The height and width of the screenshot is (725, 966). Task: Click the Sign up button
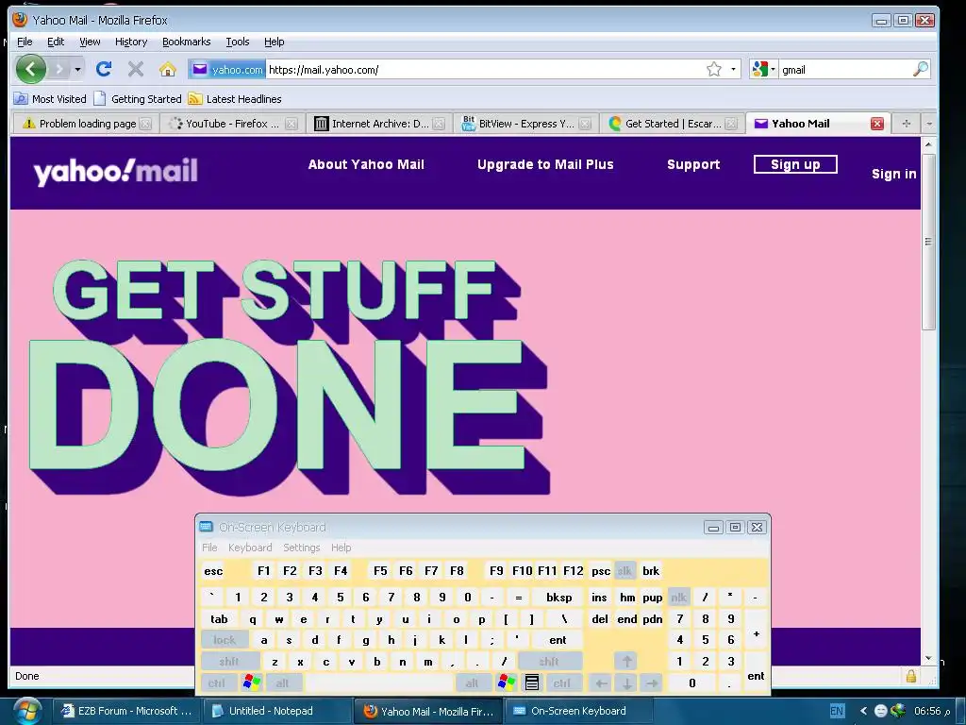pos(794,164)
